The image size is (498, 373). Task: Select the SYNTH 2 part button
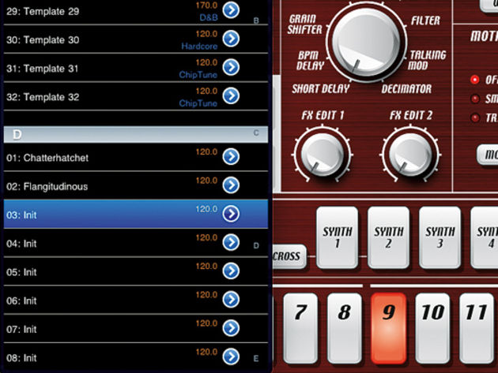[388, 237]
